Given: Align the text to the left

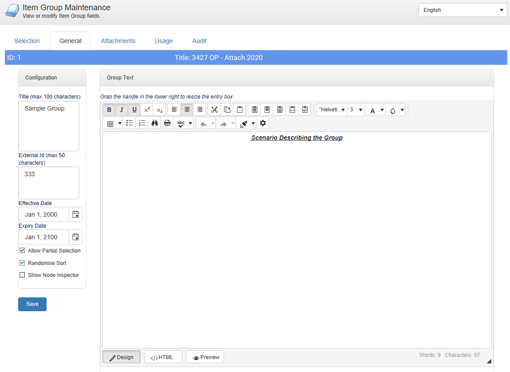Looking at the screenshot, I should 174,110.
